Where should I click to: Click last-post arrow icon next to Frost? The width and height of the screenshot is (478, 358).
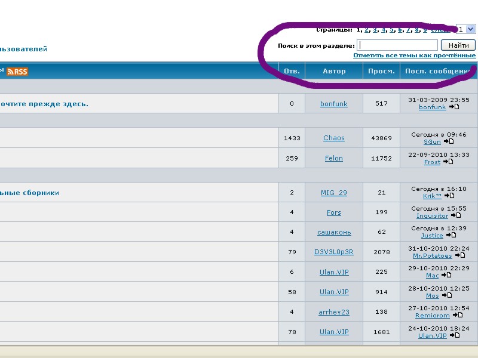(449, 162)
